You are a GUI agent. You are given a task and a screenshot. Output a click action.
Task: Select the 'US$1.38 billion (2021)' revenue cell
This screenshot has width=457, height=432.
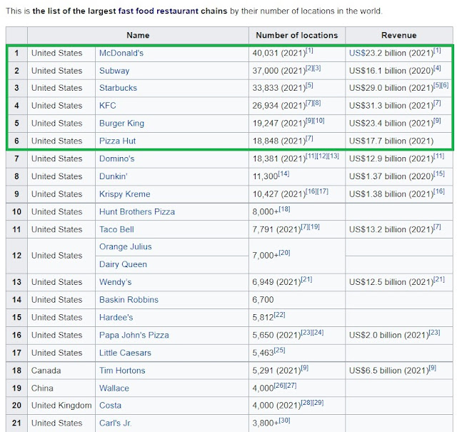(399, 194)
